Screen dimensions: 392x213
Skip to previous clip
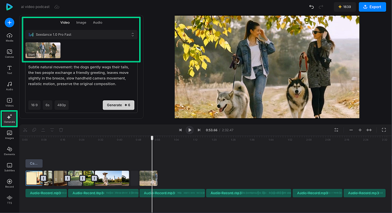coord(180,130)
